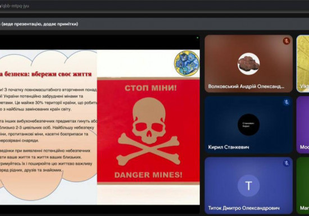Open the partially visible purple Мос participant tile
309x216 pixels.
[303, 125]
